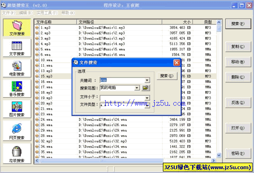The height and width of the screenshot is (173, 254).
Task: Click the file icon of 26.wma row
Action: pyautogui.click(x=37, y=125)
